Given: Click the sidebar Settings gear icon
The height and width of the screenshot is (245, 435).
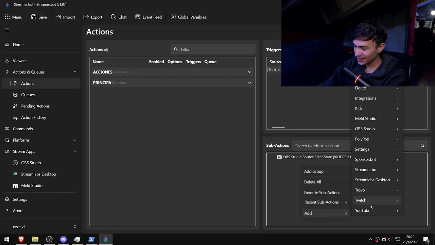Looking at the screenshot, I should 7,199.
